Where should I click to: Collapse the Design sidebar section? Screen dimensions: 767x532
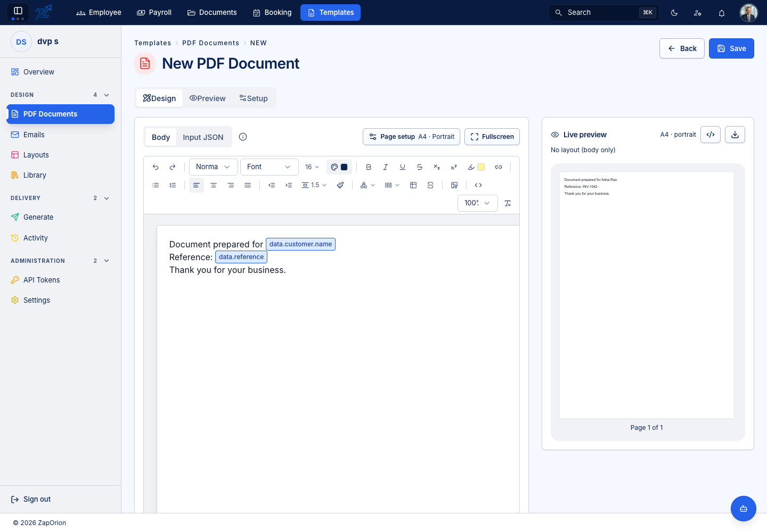click(x=107, y=95)
